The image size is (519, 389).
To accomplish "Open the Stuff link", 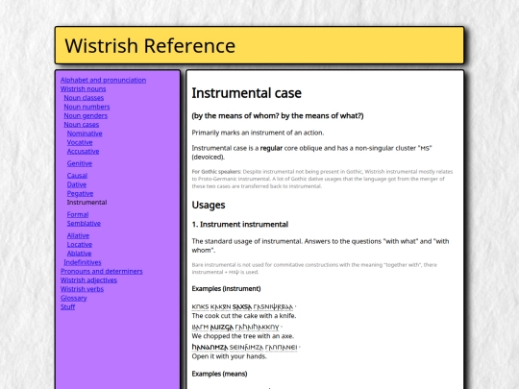I will click(68, 307).
